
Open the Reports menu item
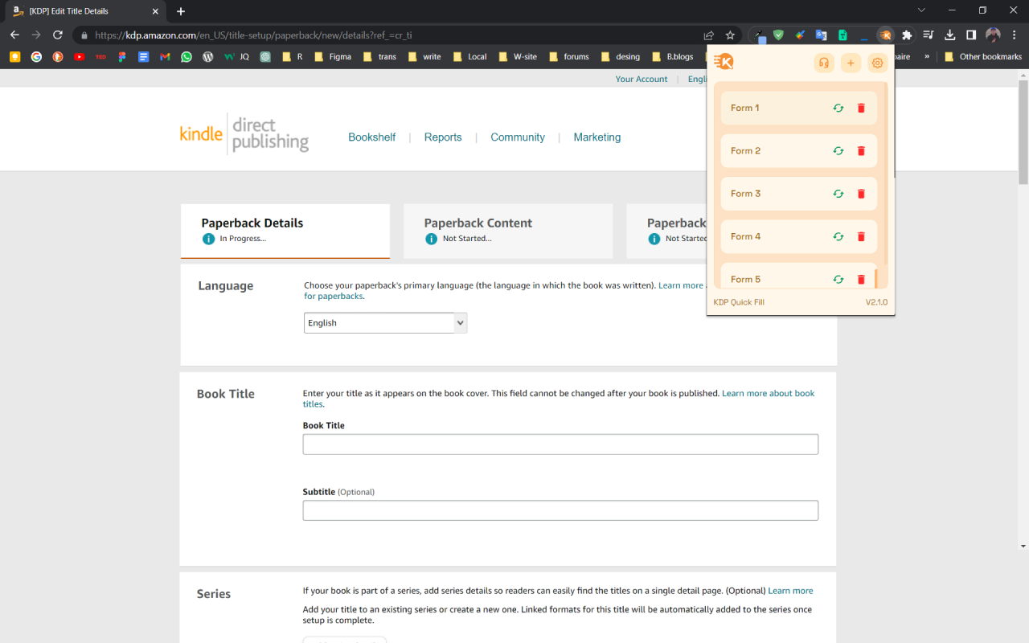coord(443,137)
